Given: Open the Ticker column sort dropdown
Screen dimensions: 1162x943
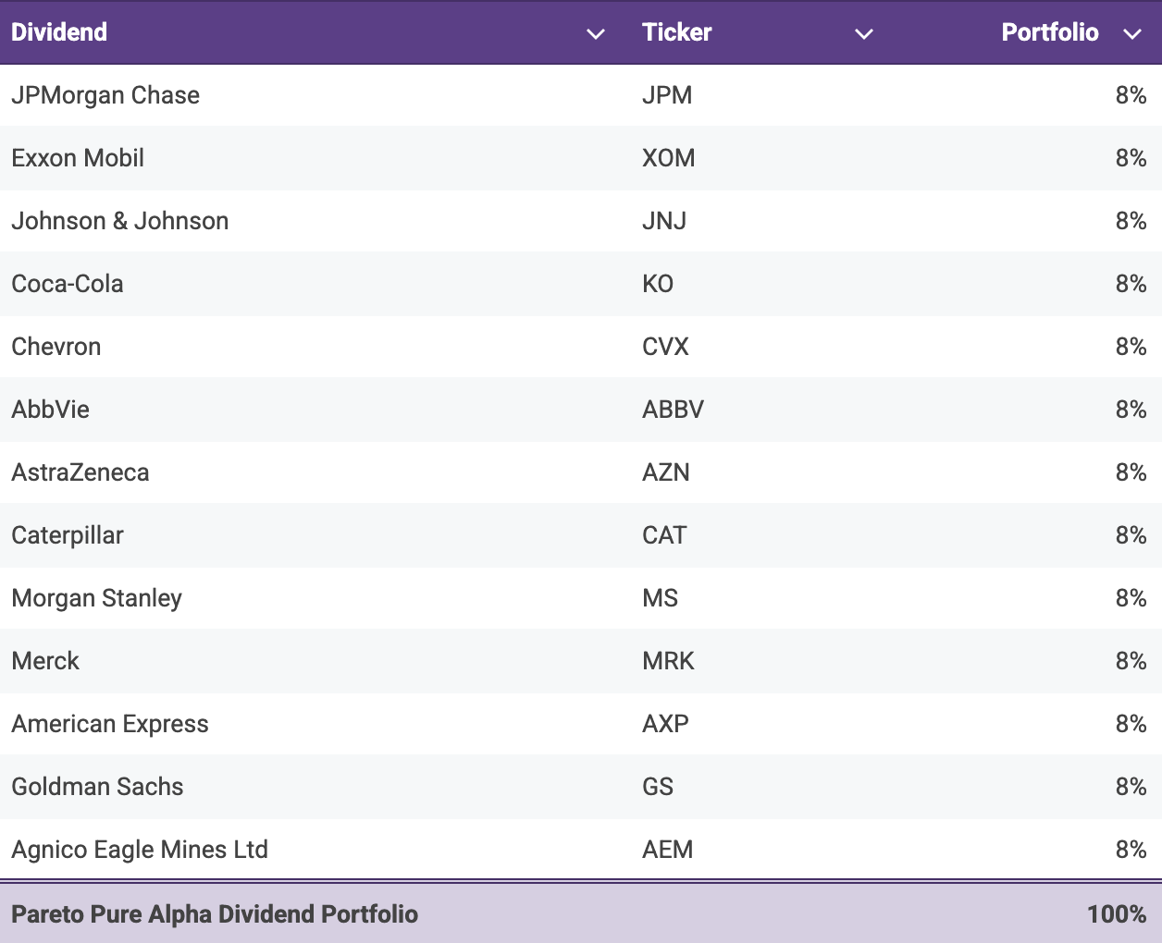Looking at the screenshot, I should click(x=864, y=33).
